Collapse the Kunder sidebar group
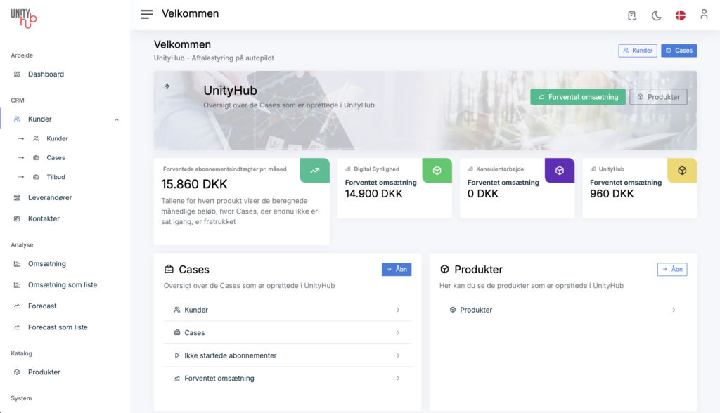The height and width of the screenshot is (413, 720). point(117,119)
